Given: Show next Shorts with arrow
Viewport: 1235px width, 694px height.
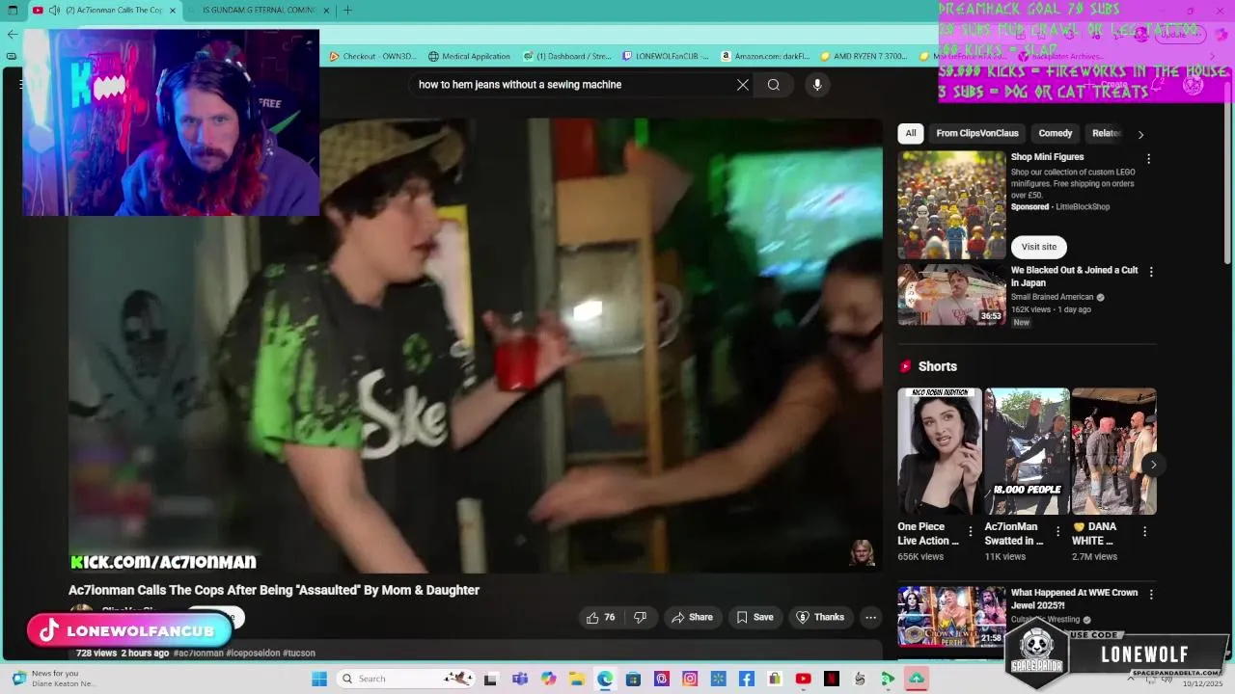Looking at the screenshot, I should coord(1153,465).
